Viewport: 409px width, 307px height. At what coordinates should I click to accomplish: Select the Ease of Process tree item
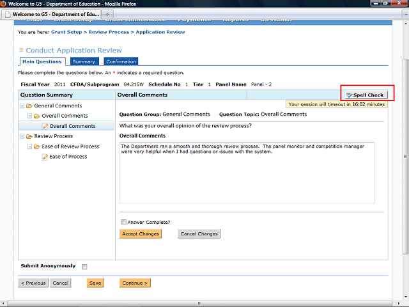[x=68, y=157]
